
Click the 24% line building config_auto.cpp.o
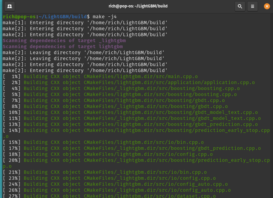(115, 184)
